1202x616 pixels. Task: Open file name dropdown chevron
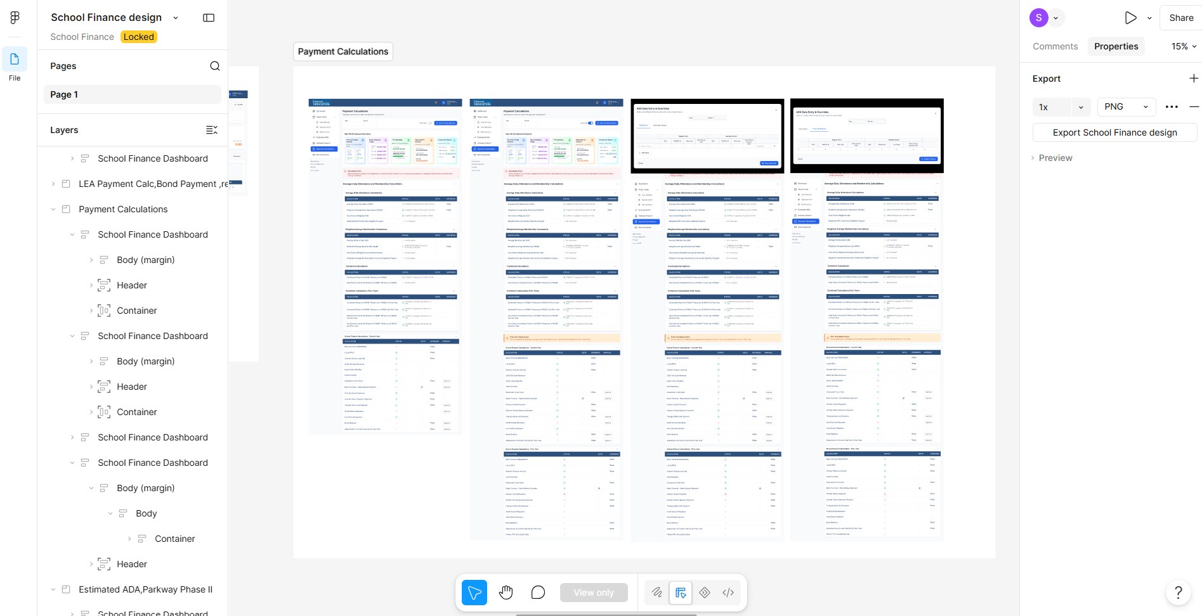tap(176, 18)
